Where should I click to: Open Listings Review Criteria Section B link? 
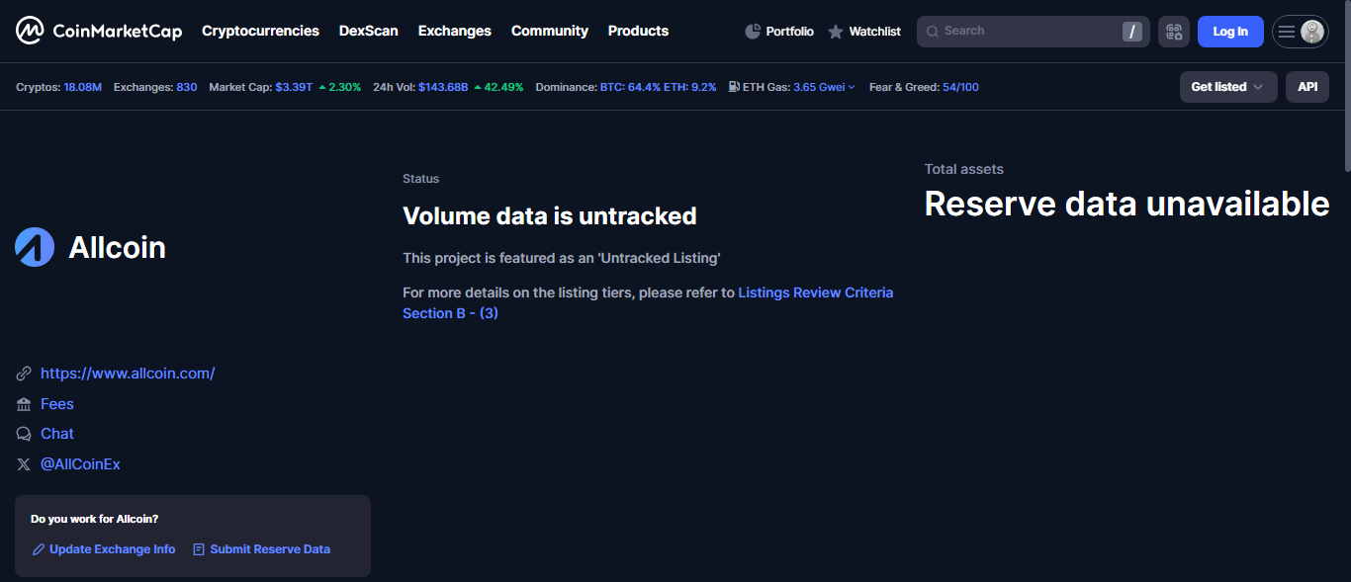[x=648, y=303]
